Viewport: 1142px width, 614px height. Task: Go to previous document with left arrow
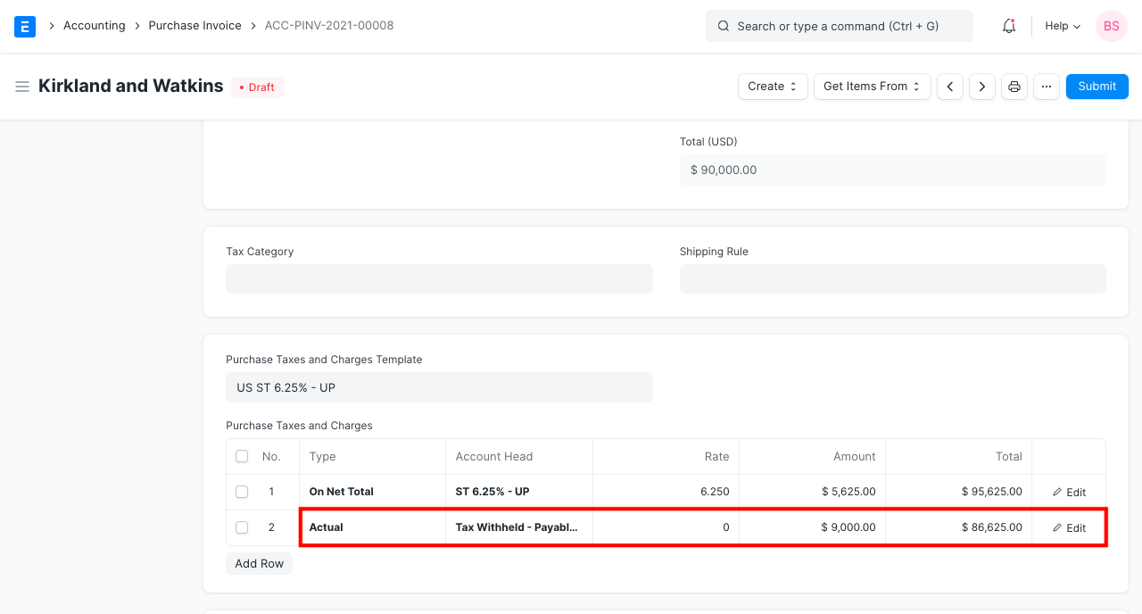click(949, 87)
